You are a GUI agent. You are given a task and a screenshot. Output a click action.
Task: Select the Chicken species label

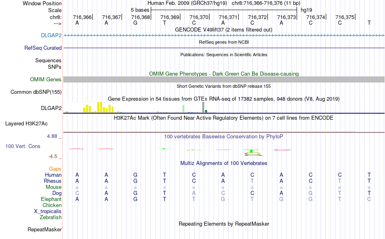click(x=52, y=205)
